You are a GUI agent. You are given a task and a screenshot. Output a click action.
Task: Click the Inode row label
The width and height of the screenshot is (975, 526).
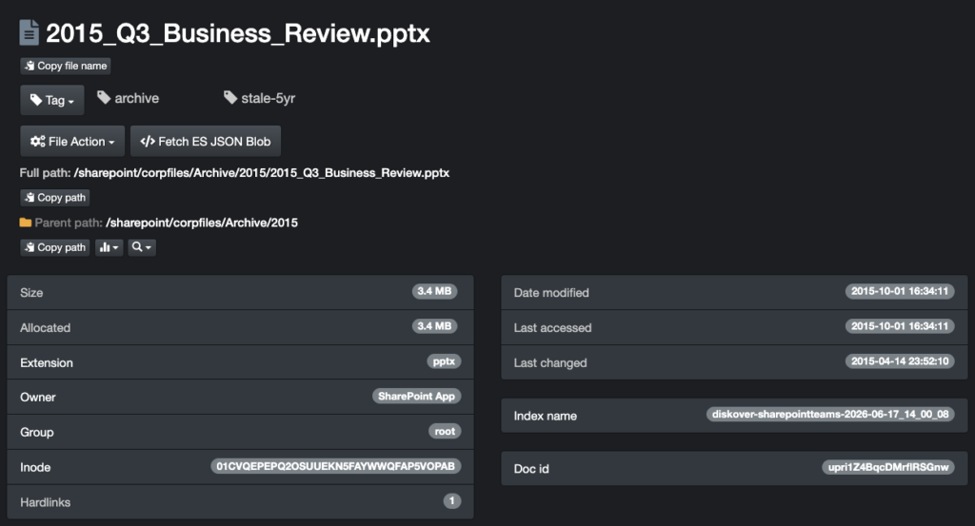pos(35,468)
